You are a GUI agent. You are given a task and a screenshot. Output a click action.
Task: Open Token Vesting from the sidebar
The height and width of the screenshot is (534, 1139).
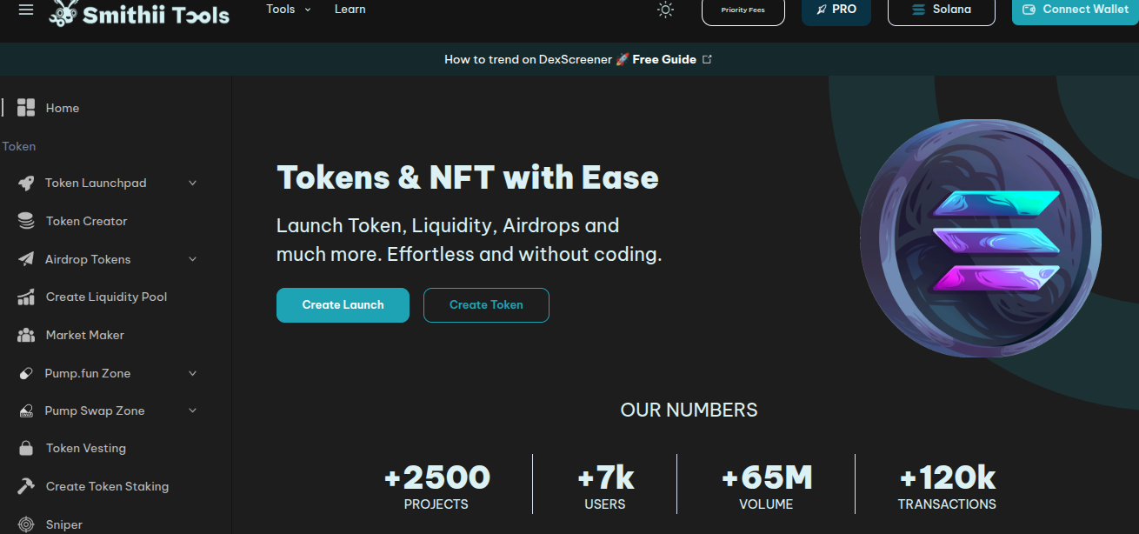pos(85,448)
